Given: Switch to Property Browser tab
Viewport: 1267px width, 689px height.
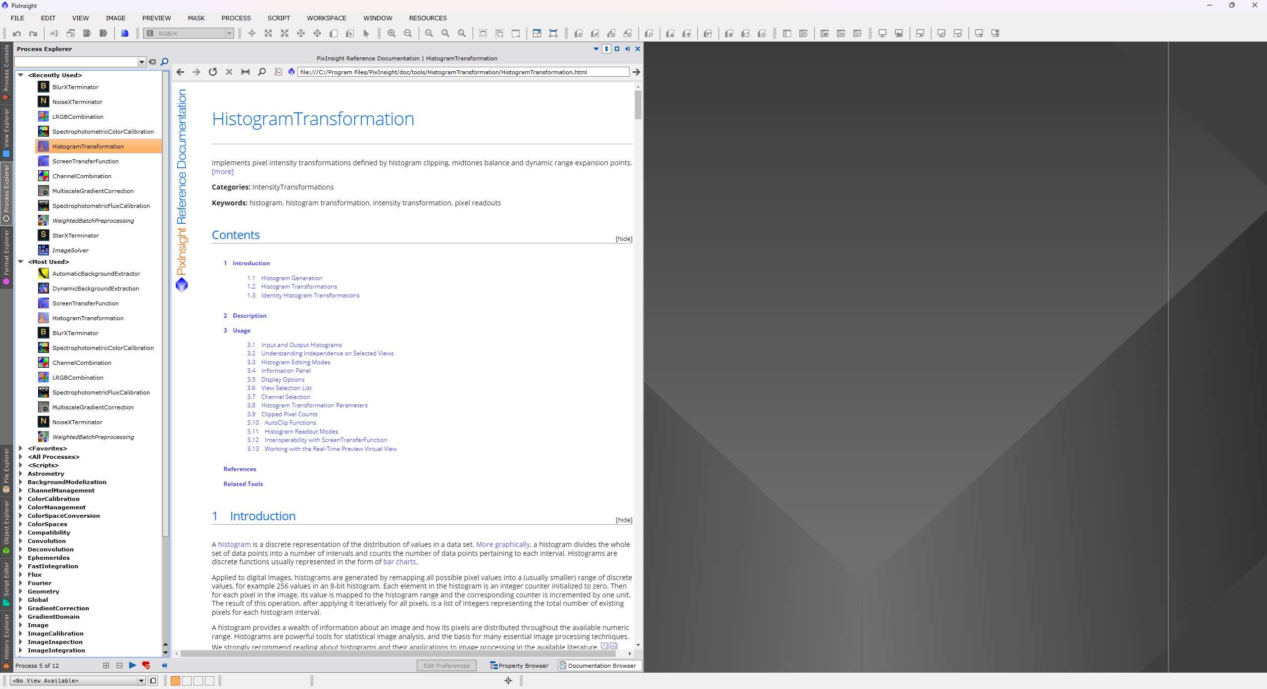Looking at the screenshot, I should pyautogui.click(x=519, y=665).
